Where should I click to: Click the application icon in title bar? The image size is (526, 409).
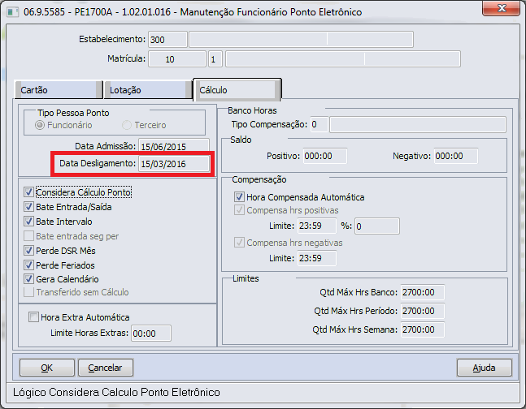(12, 12)
